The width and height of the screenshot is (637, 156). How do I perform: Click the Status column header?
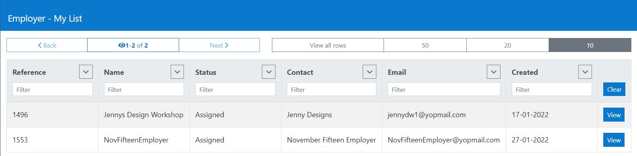(206, 72)
